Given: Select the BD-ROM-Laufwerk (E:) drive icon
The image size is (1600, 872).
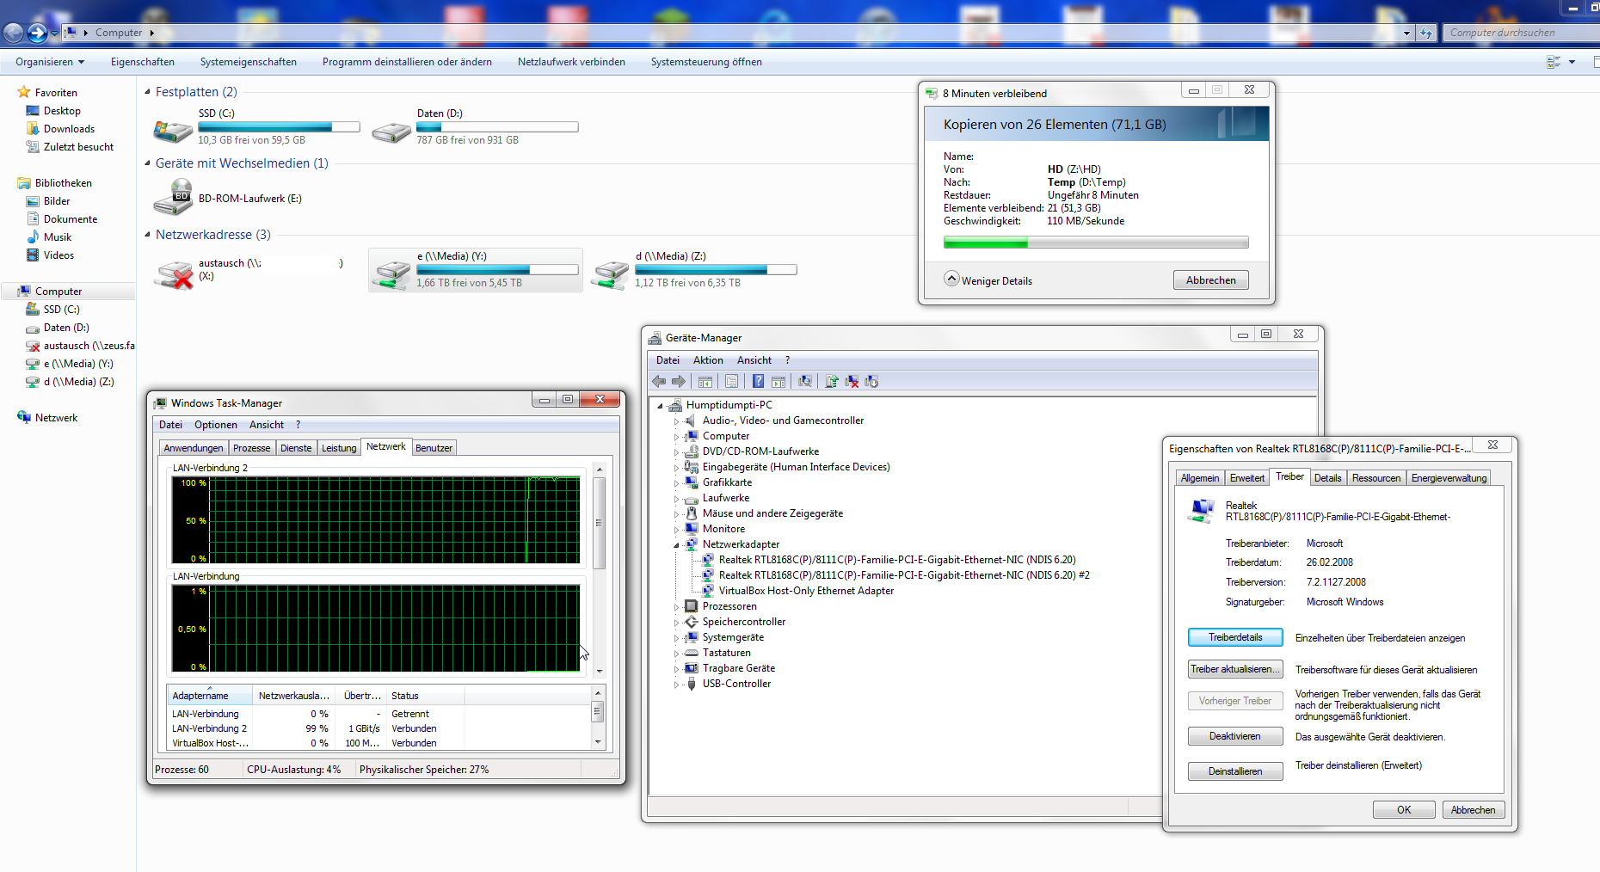Looking at the screenshot, I should pyautogui.click(x=173, y=197).
